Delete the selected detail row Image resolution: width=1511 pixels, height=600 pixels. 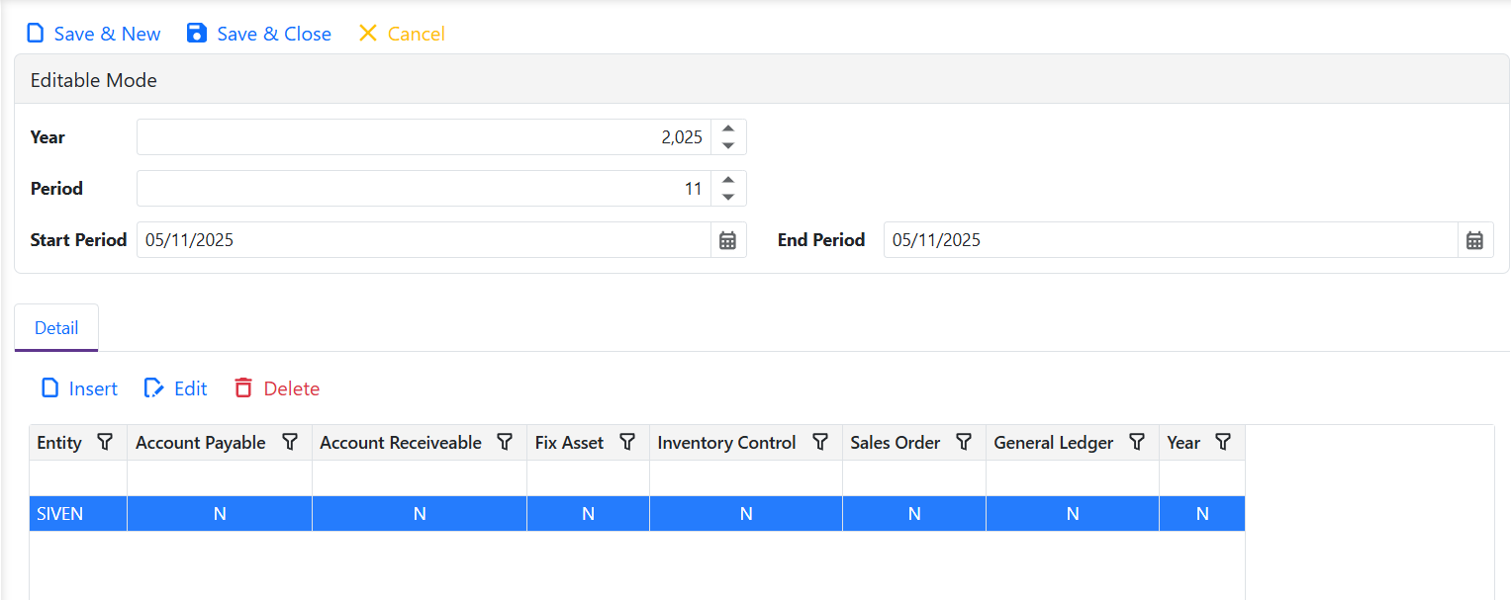click(x=277, y=388)
